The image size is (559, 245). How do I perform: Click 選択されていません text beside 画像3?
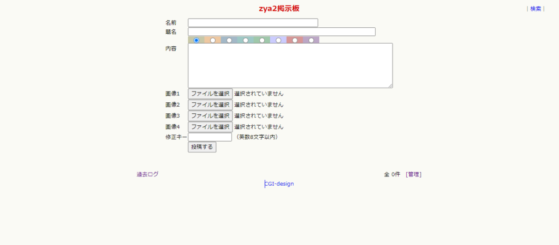259,116
